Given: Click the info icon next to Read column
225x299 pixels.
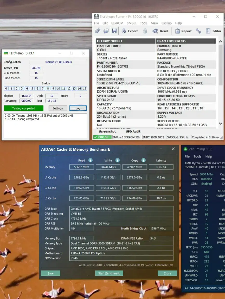Looking at the screenshot, I should click(90, 160).
